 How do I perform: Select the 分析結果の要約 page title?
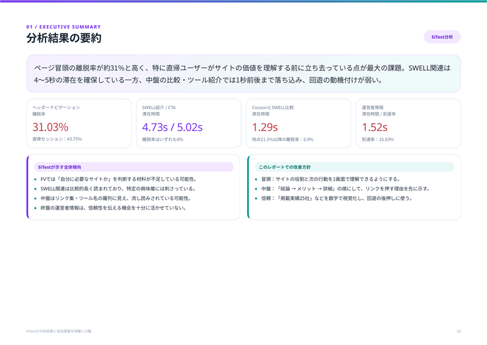click(64, 38)
